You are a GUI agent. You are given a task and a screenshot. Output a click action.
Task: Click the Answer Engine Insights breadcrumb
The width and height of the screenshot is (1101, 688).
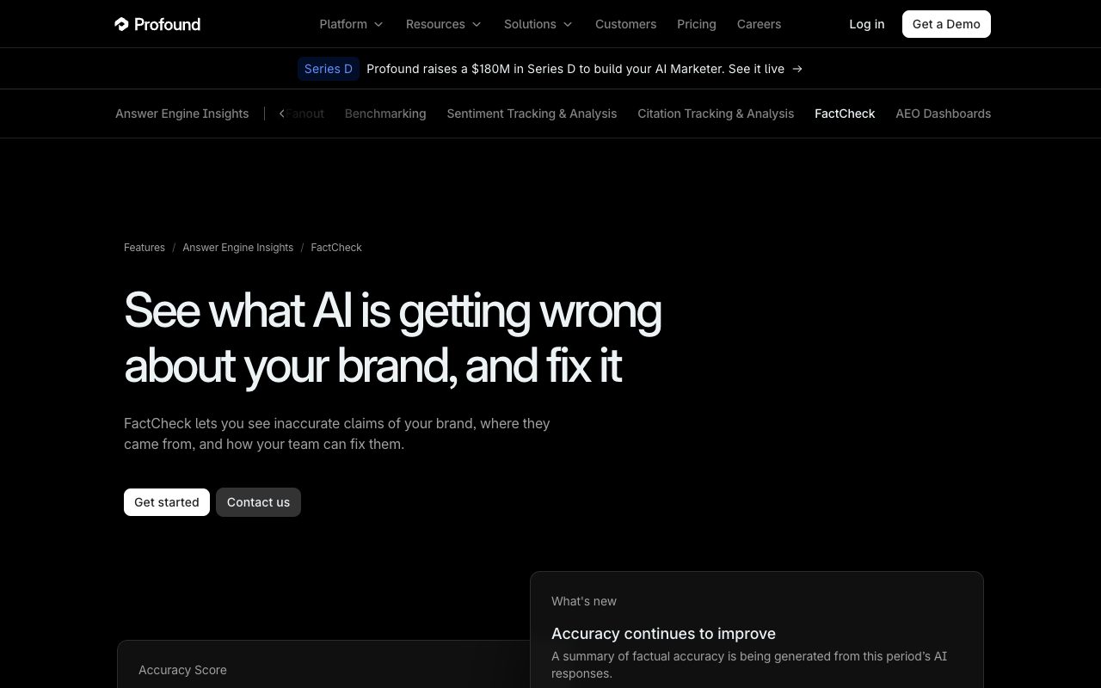tap(237, 248)
